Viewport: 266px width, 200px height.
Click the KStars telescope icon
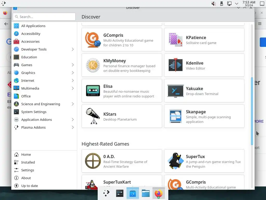click(x=93, y=116)
